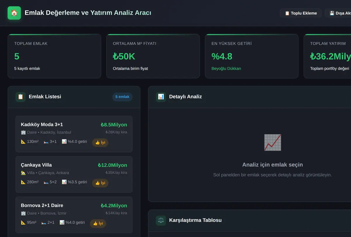The image size is (351, 237).
Task: Click the chart icon beside Detaylı Analiz
Action: [161, 97]
